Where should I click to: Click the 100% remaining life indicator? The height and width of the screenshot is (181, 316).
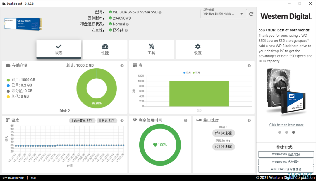tap(160, 145)
